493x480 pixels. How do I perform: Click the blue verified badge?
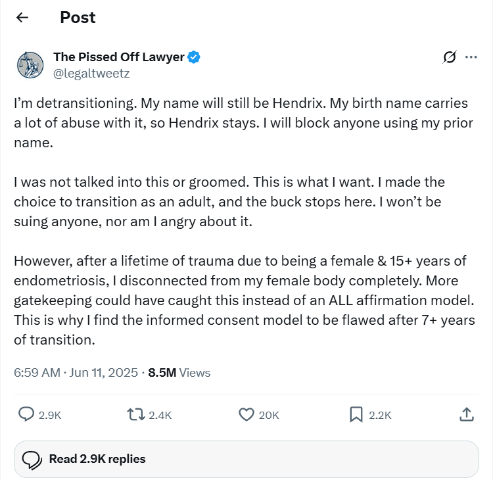point(194,57)
